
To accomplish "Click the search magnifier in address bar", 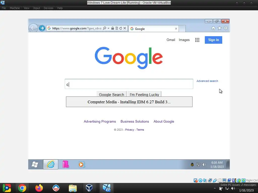I will point(104,28).
